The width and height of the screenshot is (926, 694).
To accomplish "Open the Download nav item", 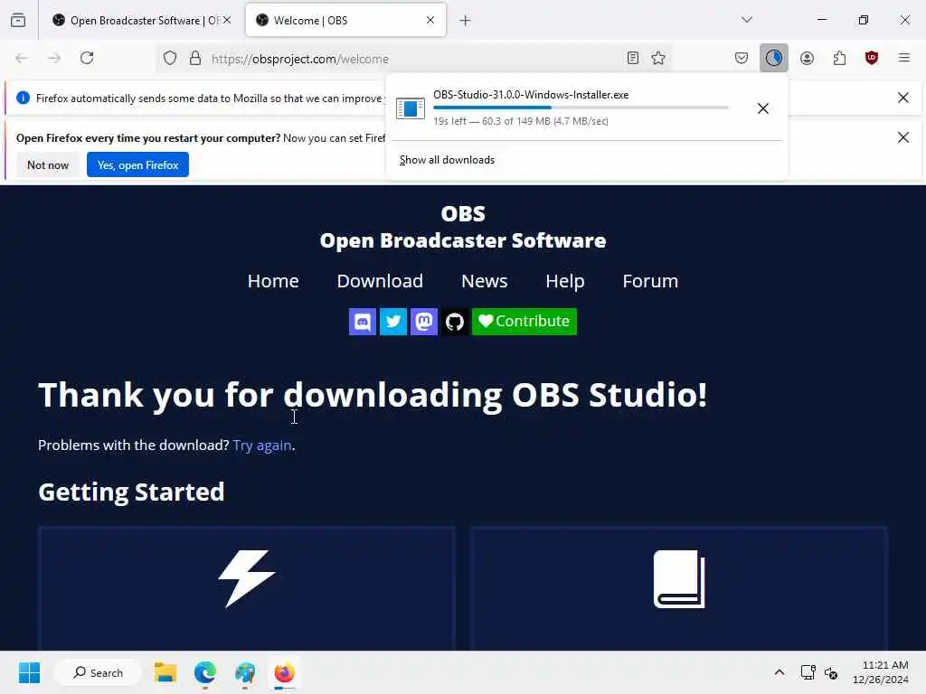I will coord(380,281).
